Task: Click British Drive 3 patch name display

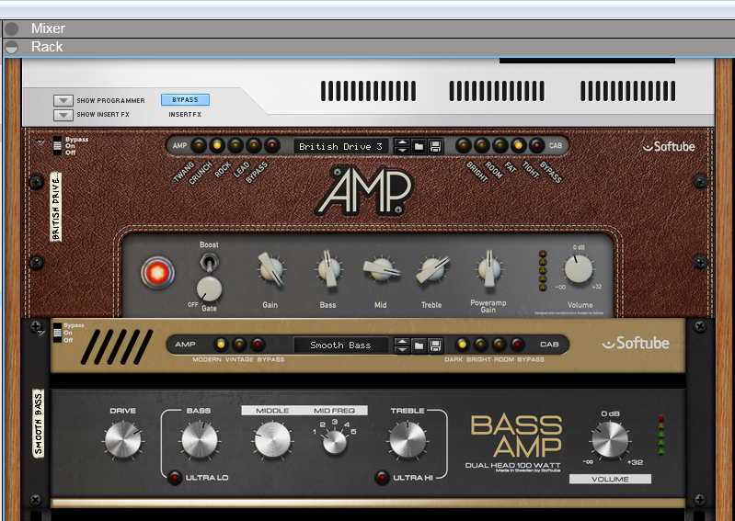Action: [x=340, y=146]
